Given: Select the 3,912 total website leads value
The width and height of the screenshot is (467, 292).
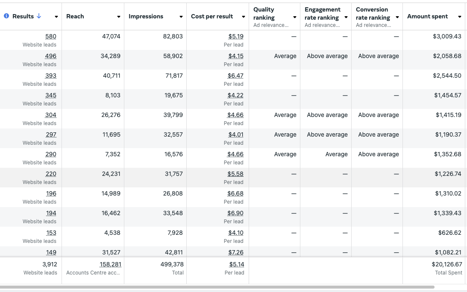Looking at the screenshot, I should (x=50, y=264).
